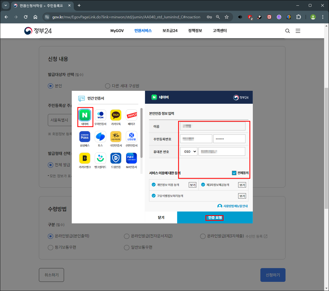View 제3자정보제공동의 terms with 보기
The width and height of the screenshot is (329, 291).
(x=242, y=185)
